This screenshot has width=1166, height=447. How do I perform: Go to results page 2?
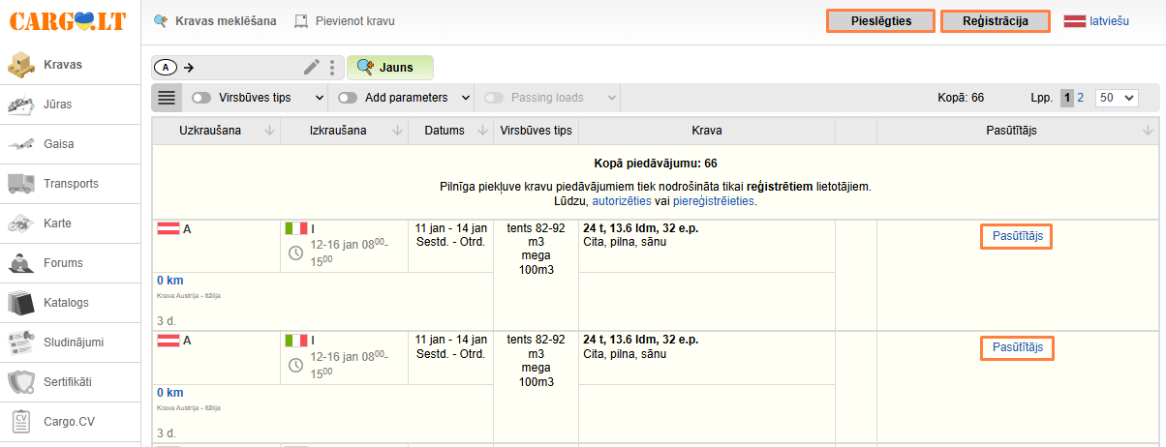click(x=1081, y=98)
